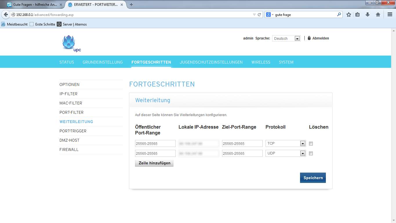Open the GRUNDEINSTELLUNG navigation tab
Screen dimensions: 396x223
[103, 62]
